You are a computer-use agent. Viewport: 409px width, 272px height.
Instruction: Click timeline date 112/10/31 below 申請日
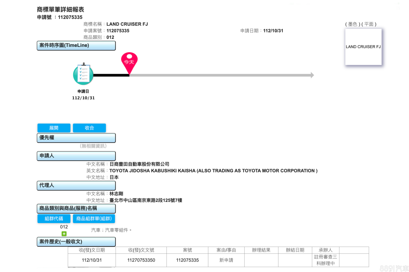tap(84, 98)
